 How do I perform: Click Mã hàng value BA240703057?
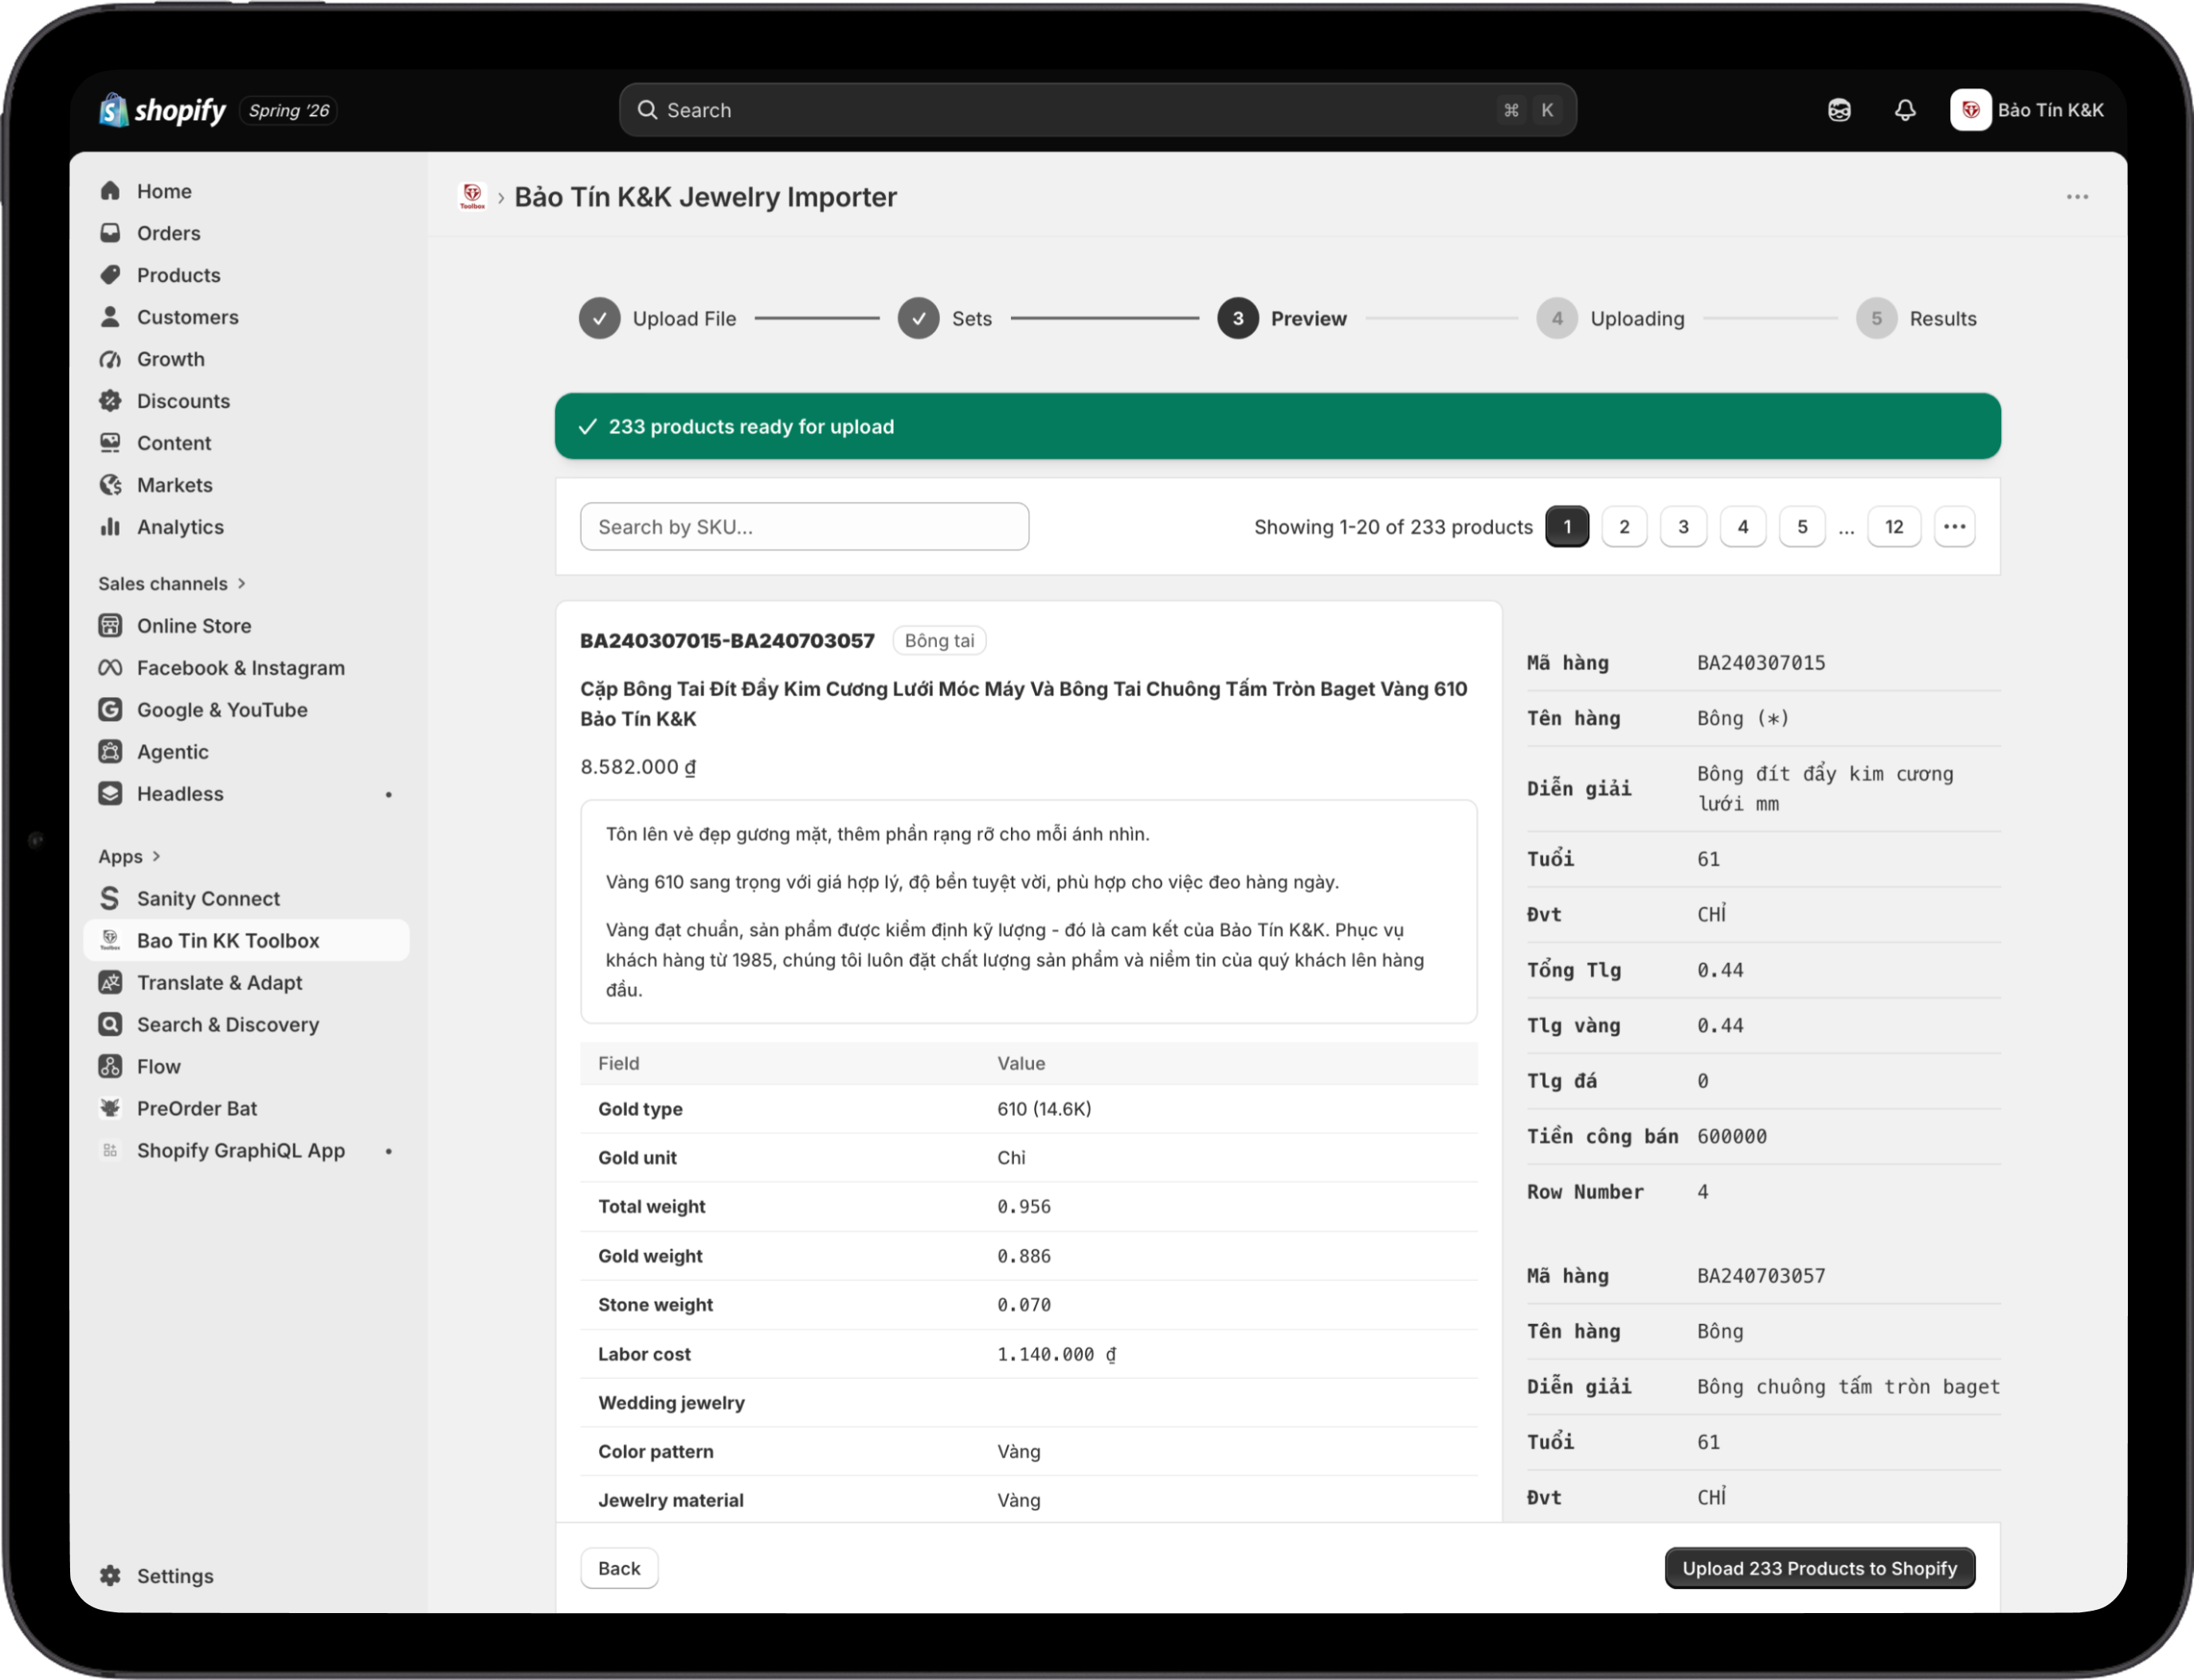(x=1761, y=1276)
